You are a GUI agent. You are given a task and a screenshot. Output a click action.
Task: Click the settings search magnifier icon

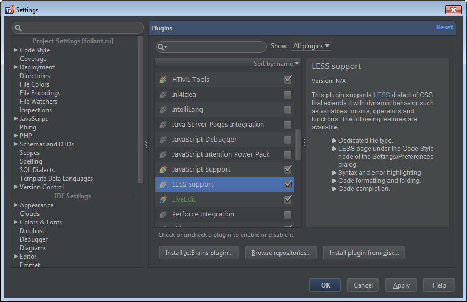pyautogui.click(x=18, y=28)
